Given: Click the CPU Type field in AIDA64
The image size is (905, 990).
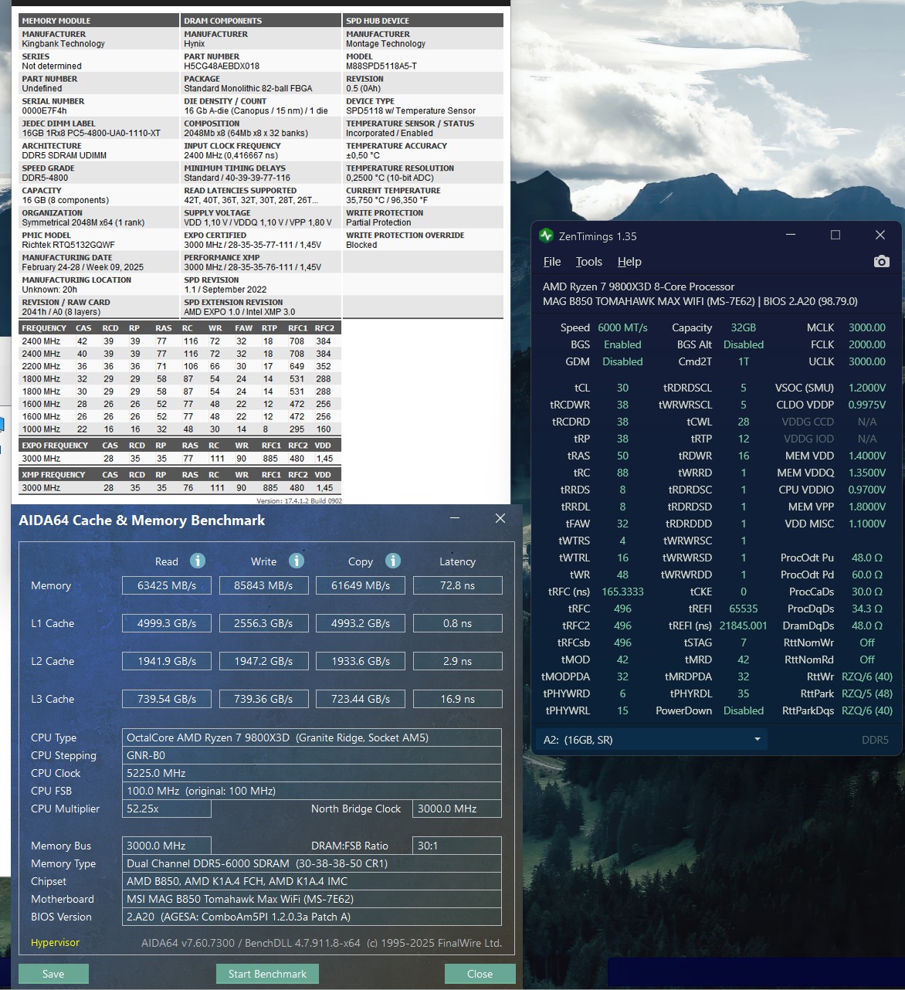Looking at the screenshot, I should coord(312,737).
